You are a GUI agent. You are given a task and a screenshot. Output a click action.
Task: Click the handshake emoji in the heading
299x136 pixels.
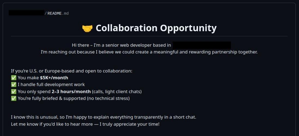point(87,28)
